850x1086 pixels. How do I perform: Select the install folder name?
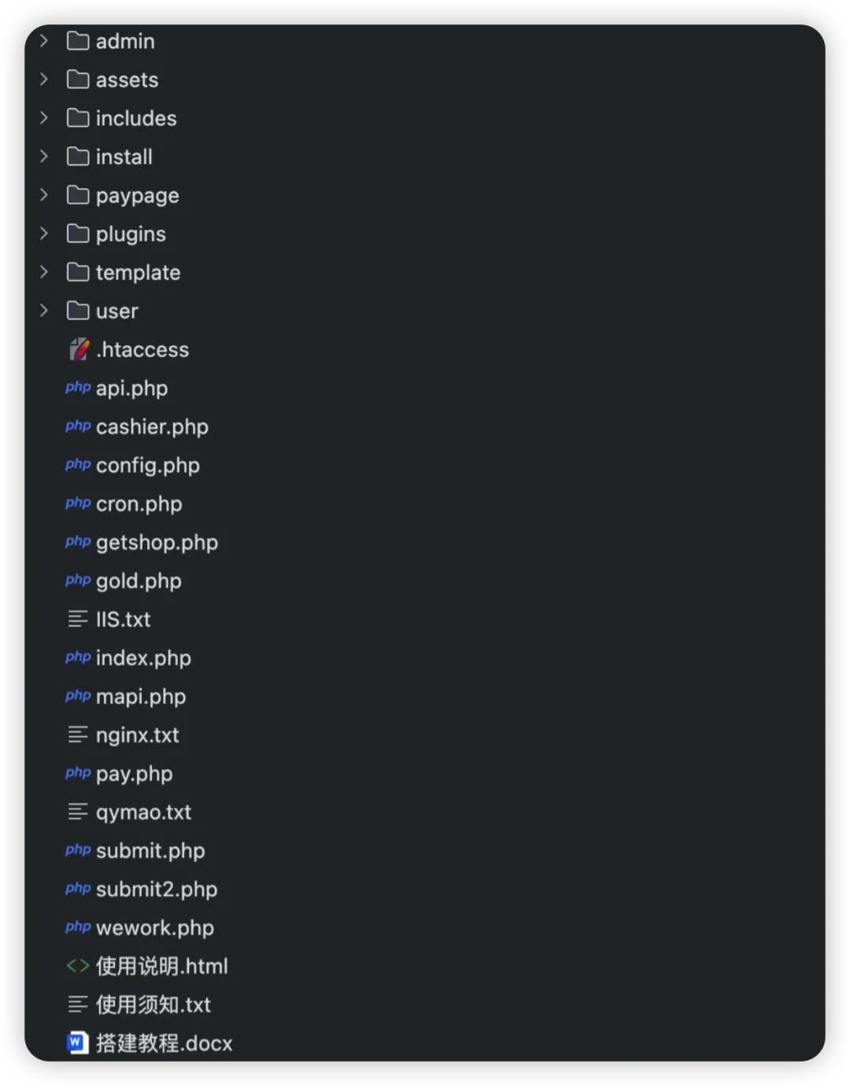(x=124, y=157)
